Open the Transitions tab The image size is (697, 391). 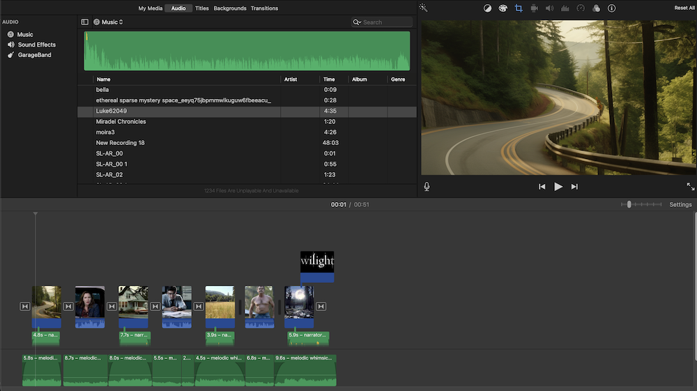pos(264,8)
